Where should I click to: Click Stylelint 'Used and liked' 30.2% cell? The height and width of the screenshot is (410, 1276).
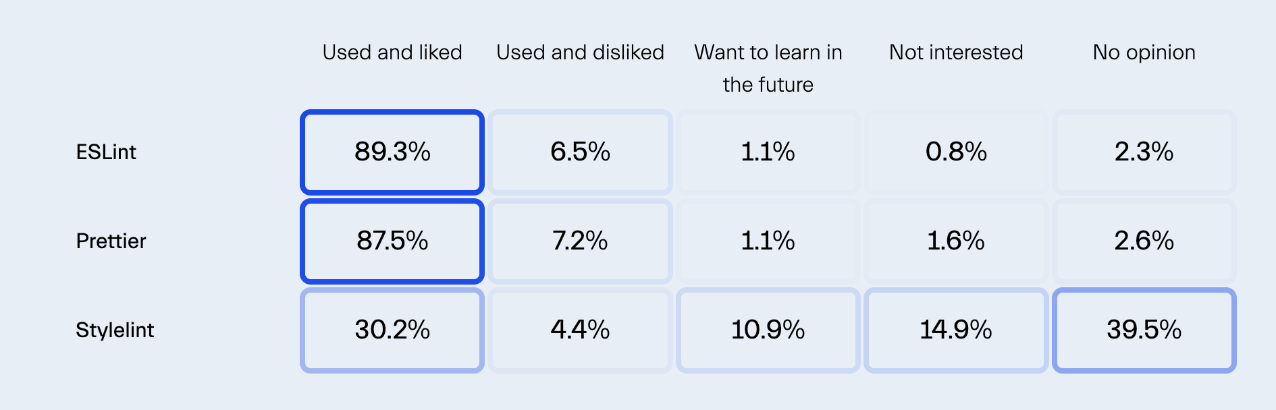pos(392,330)
